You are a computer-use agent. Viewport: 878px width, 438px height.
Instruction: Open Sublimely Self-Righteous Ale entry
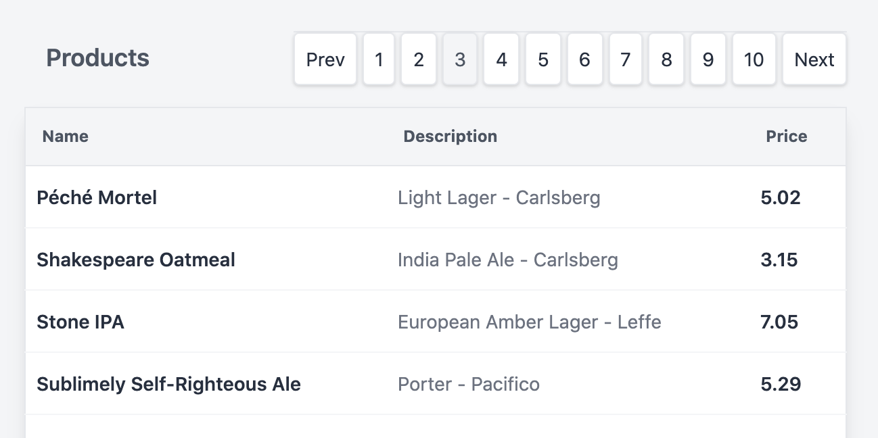[x=436, y=384]
